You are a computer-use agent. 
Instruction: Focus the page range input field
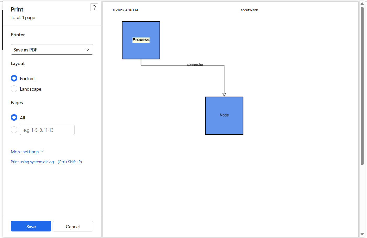tap(47, 130)
